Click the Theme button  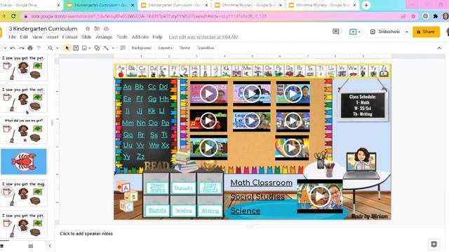pyautogui.click(x=185, y=48)
